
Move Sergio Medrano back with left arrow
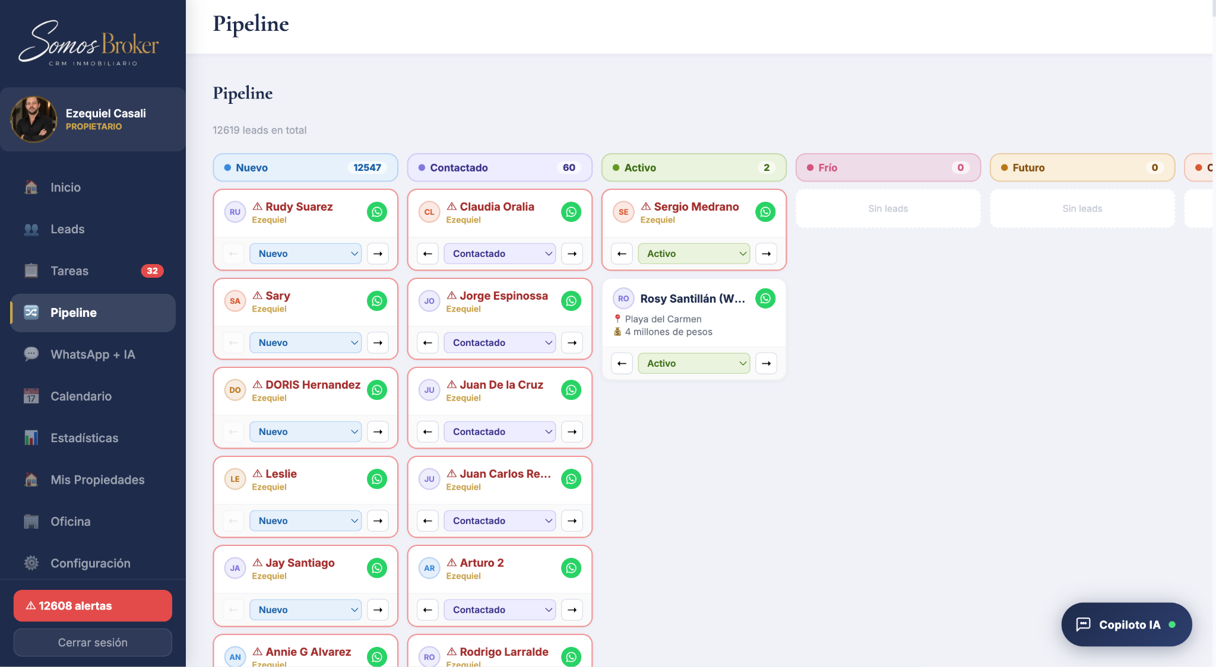pos(622,253)
